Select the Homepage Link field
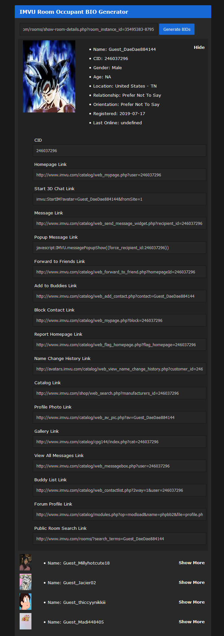Viewport: 224px width, 636px height. pos(120,175)
